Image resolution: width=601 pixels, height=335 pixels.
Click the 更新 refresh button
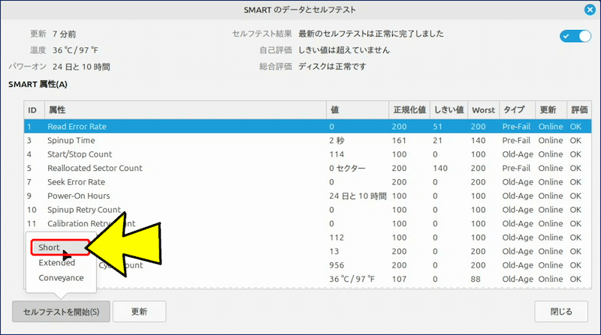tap(139, 311)
